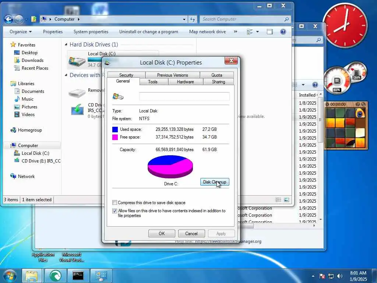Open Windows Explorer from taskbar
The width and height of the screenshot is (377, 283).
(x=32, y=276)
